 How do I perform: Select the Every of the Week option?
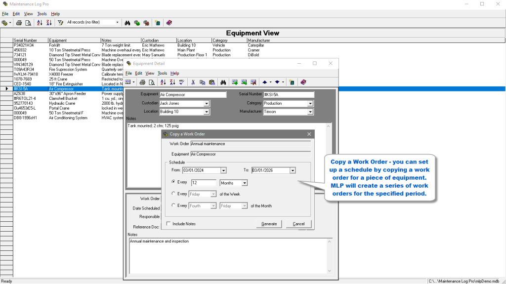pyautogui.click(x=173, y=194)
